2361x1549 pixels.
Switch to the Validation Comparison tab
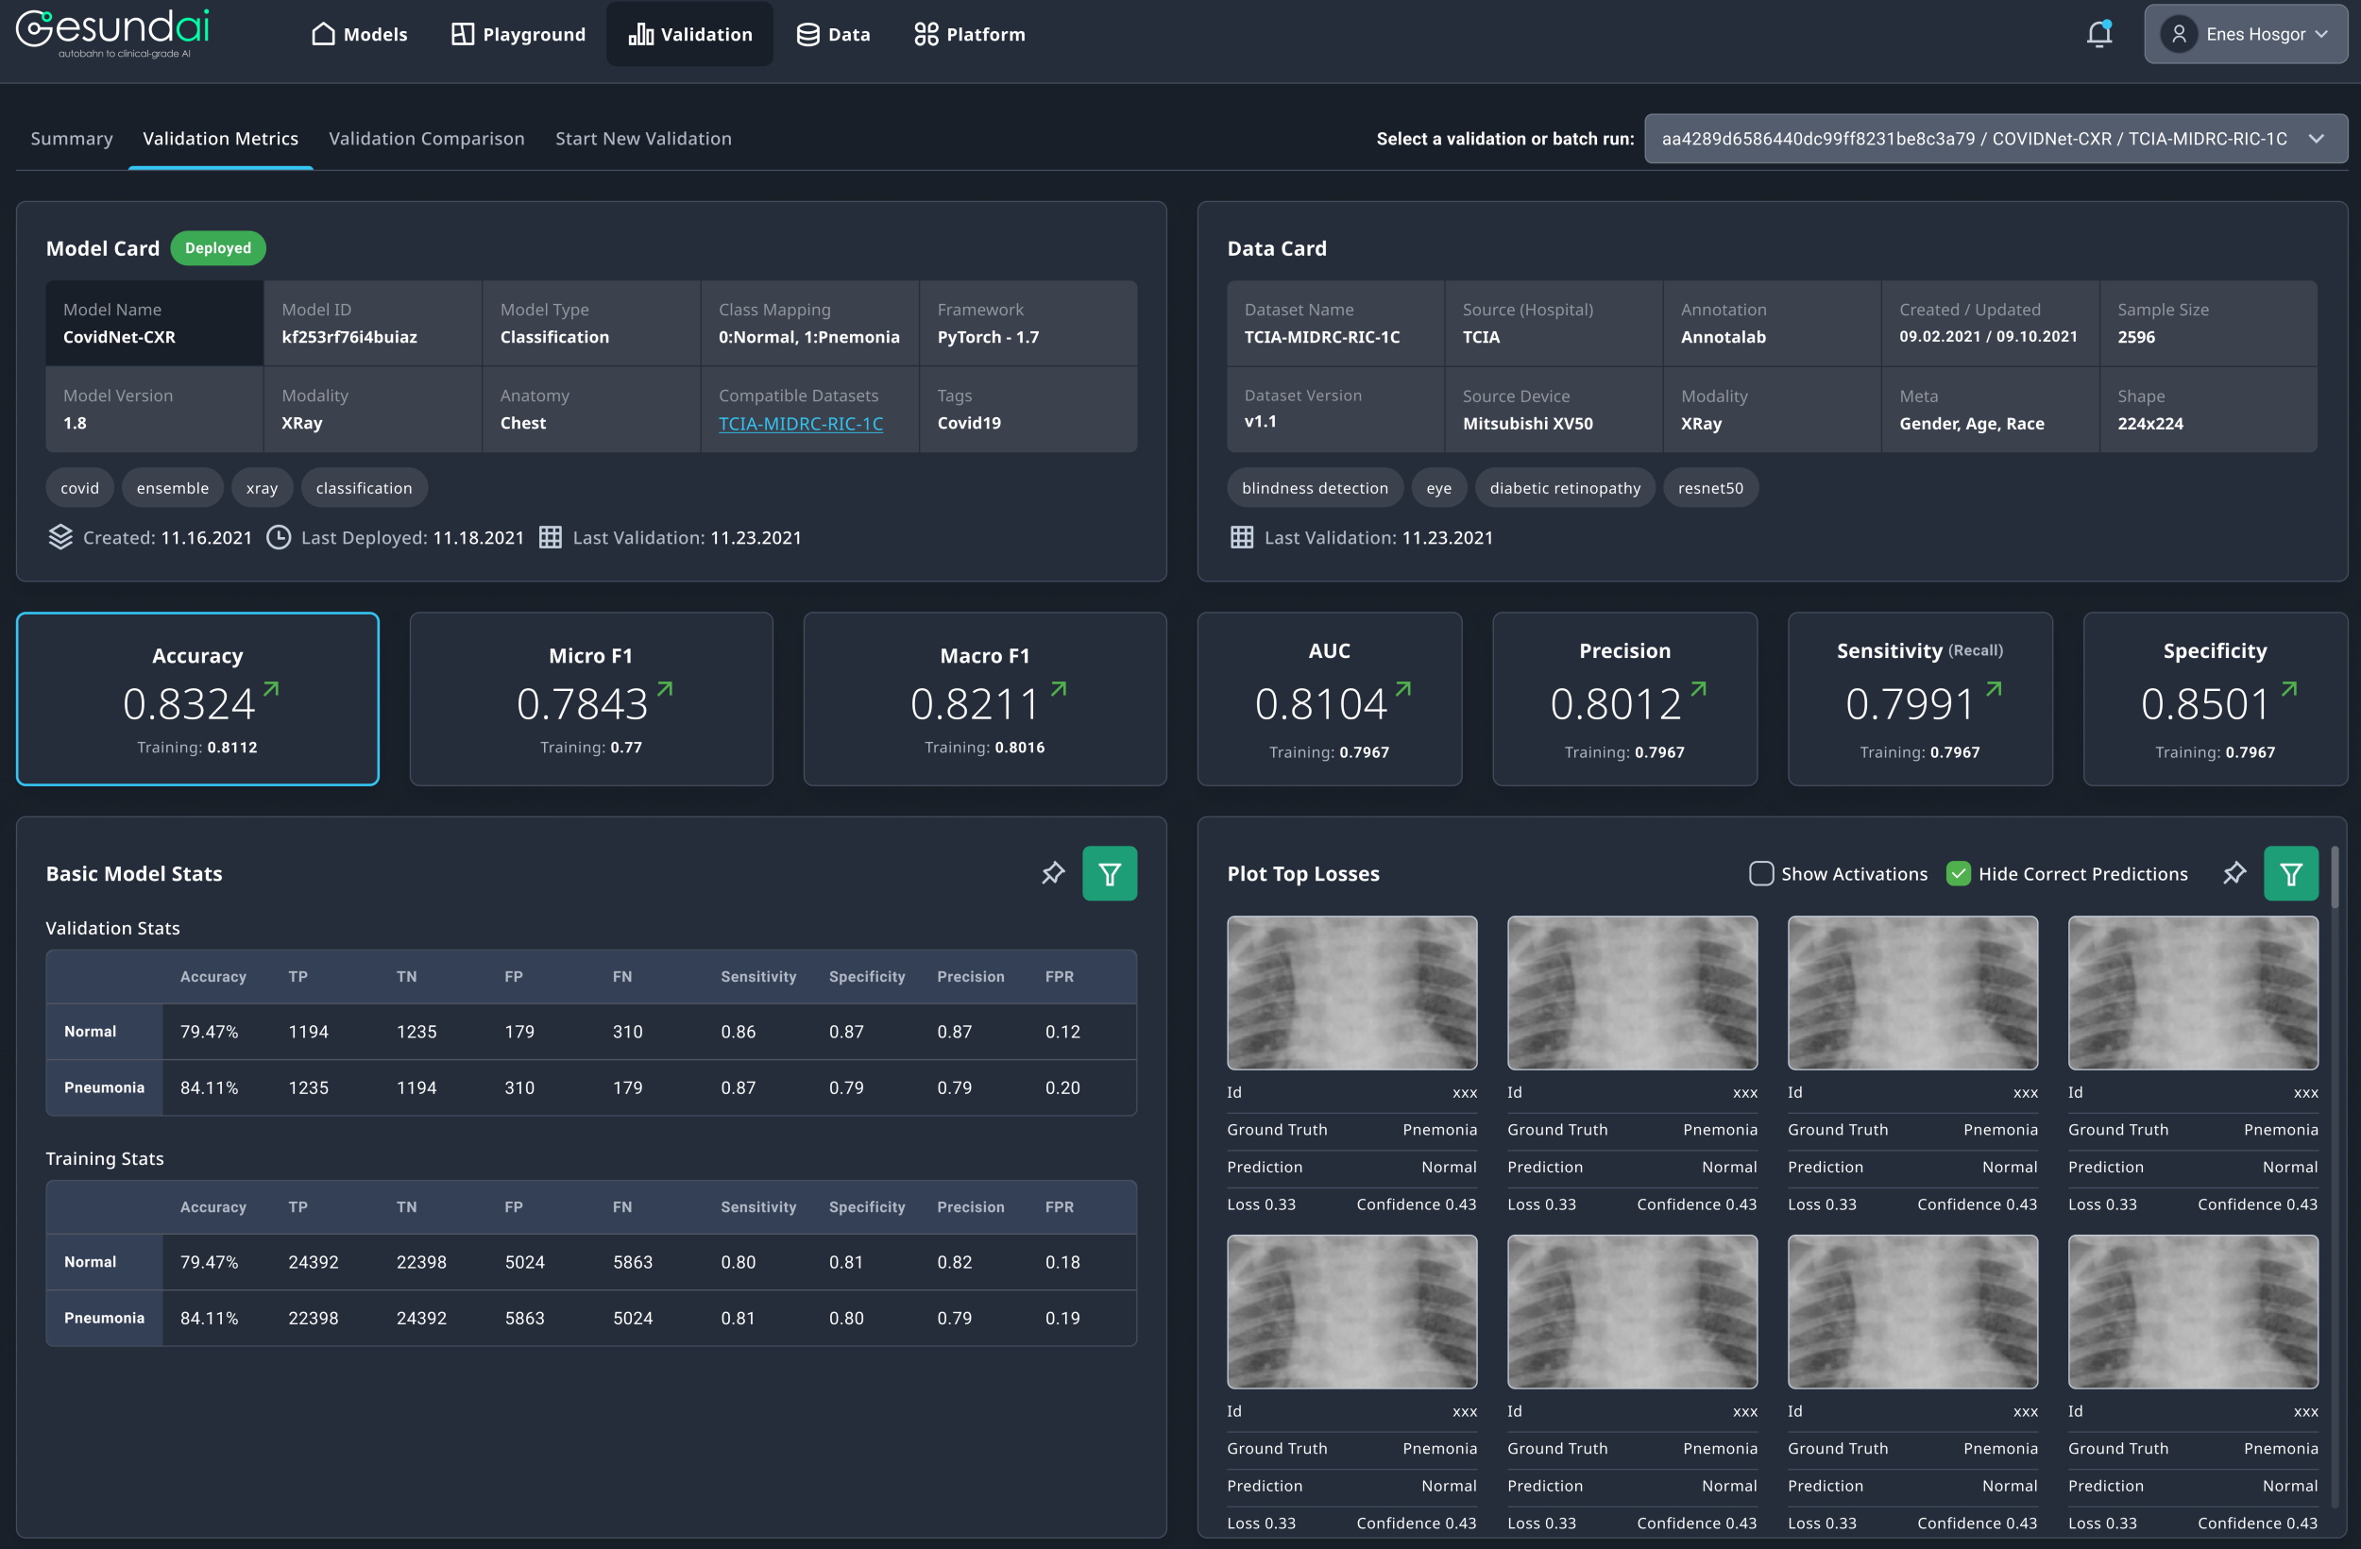(427, 139)
